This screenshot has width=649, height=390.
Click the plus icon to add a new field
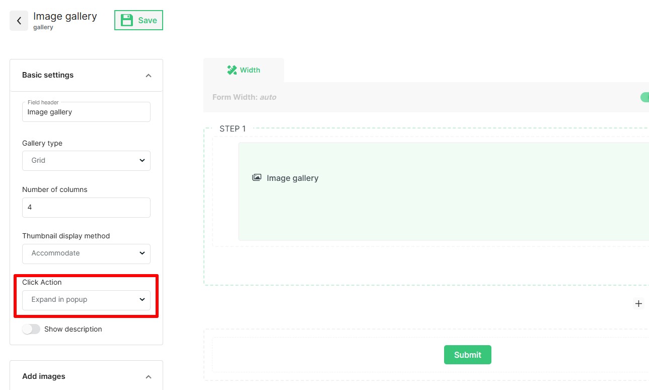click(638, 303)
